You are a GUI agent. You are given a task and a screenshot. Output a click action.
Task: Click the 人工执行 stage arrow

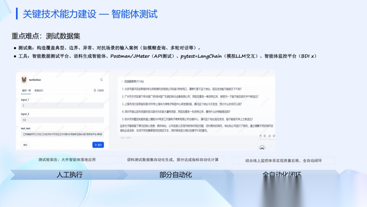coord(69,175)
